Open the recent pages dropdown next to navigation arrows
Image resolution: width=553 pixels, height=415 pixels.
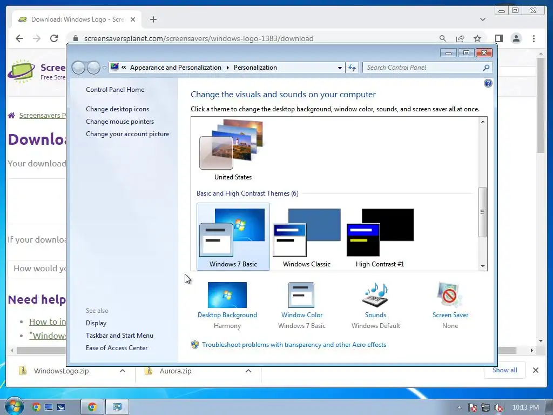(x=104, y=68)
